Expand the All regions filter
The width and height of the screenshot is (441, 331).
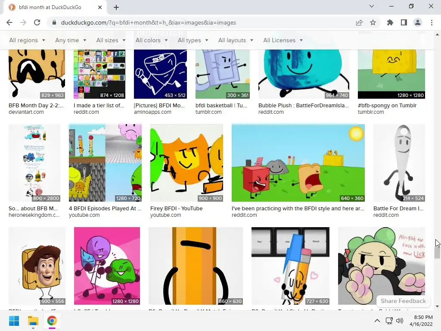coord(27,40)
